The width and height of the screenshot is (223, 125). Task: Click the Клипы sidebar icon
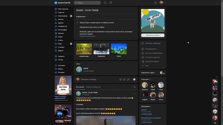(56, 40)
